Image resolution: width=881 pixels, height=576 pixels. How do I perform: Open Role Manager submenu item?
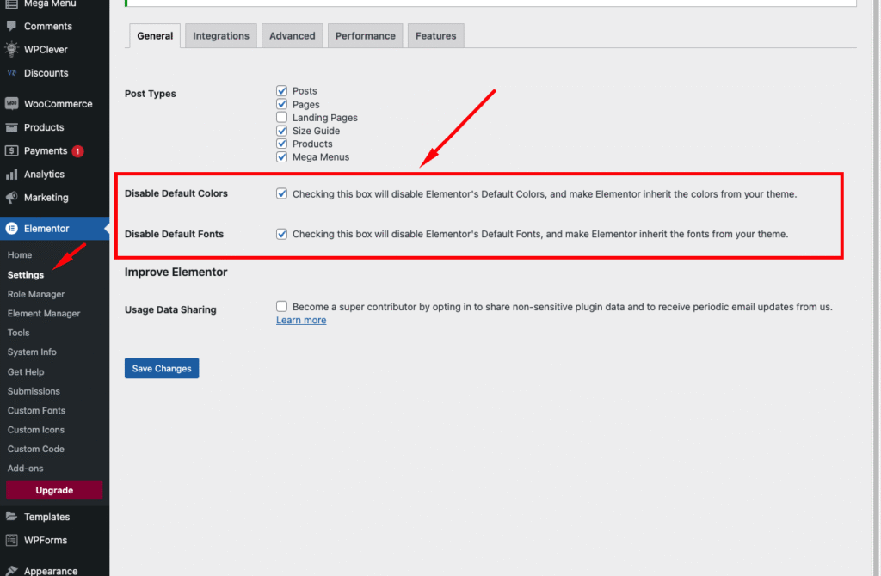coord(36,294)
